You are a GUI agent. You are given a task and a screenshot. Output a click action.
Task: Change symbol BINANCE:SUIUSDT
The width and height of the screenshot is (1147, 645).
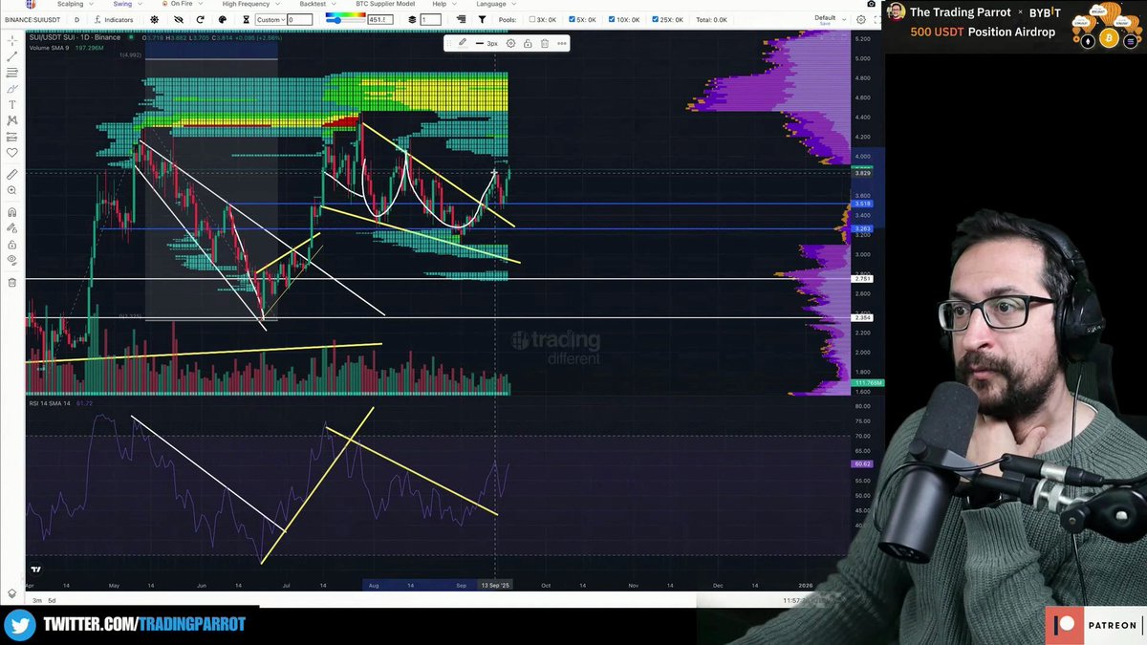click(x=32, y=19)
